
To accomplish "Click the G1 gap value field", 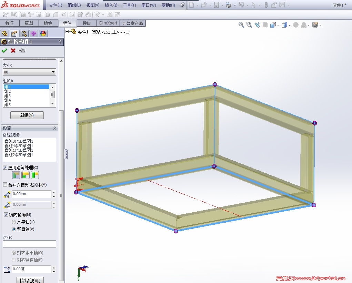I will 31,194.
